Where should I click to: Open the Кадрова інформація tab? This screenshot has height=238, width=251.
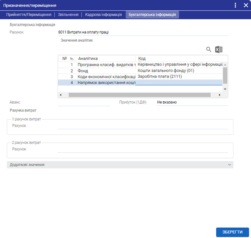(x=103, y=14)
